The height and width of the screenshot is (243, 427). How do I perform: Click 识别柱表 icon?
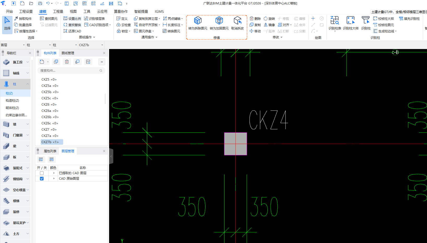tap(335, 23)
